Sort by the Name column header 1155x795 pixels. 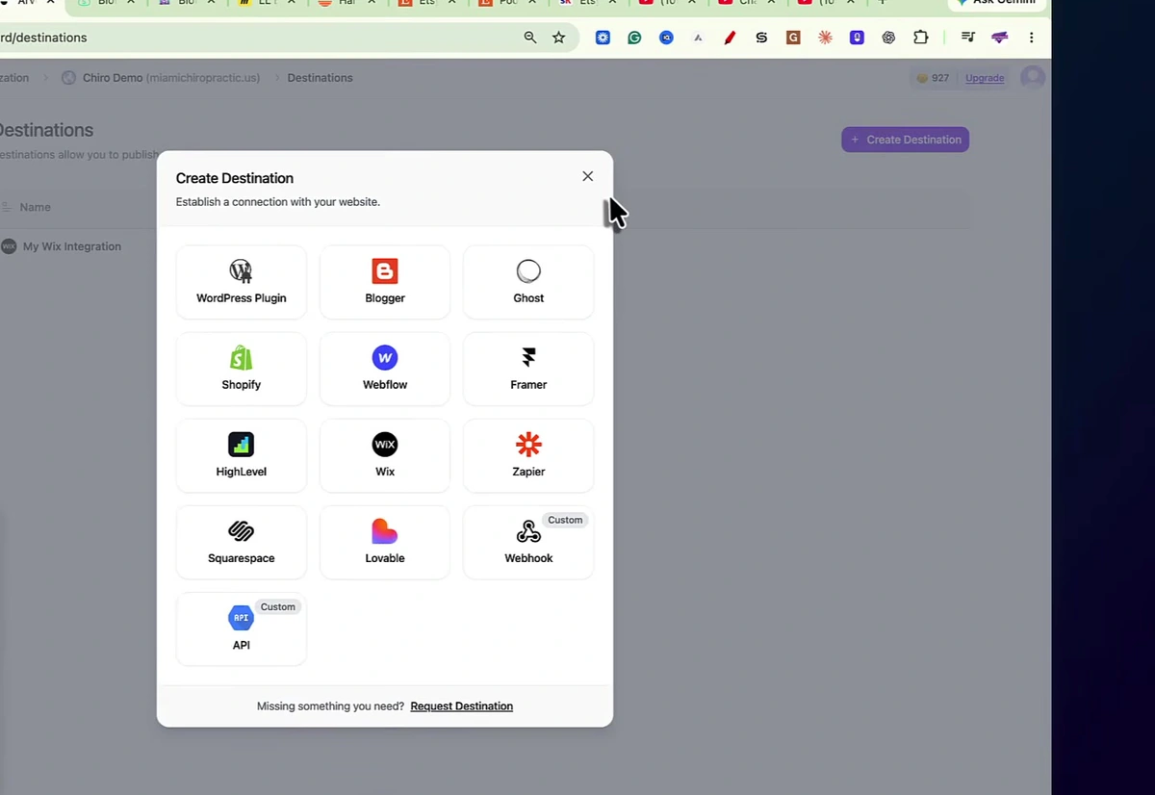click(x=36, y=207)
